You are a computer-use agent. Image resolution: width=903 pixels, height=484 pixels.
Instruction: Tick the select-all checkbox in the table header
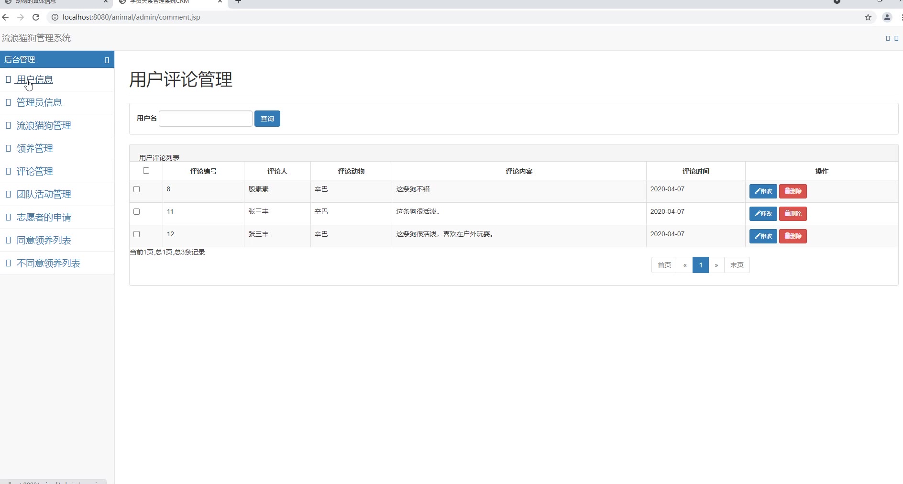(x=146, y=171)
